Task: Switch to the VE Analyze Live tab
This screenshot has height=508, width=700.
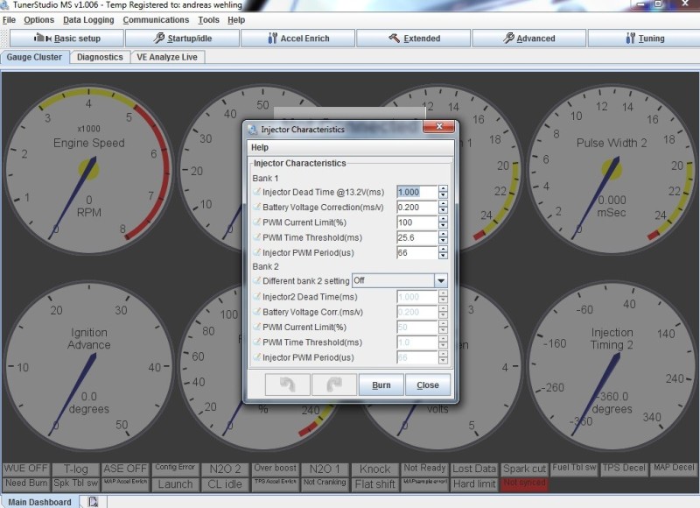Action: pos(166,57)
